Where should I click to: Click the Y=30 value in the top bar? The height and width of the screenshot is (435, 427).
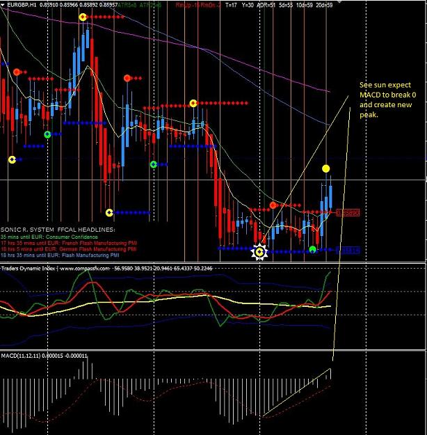point(248,5)
